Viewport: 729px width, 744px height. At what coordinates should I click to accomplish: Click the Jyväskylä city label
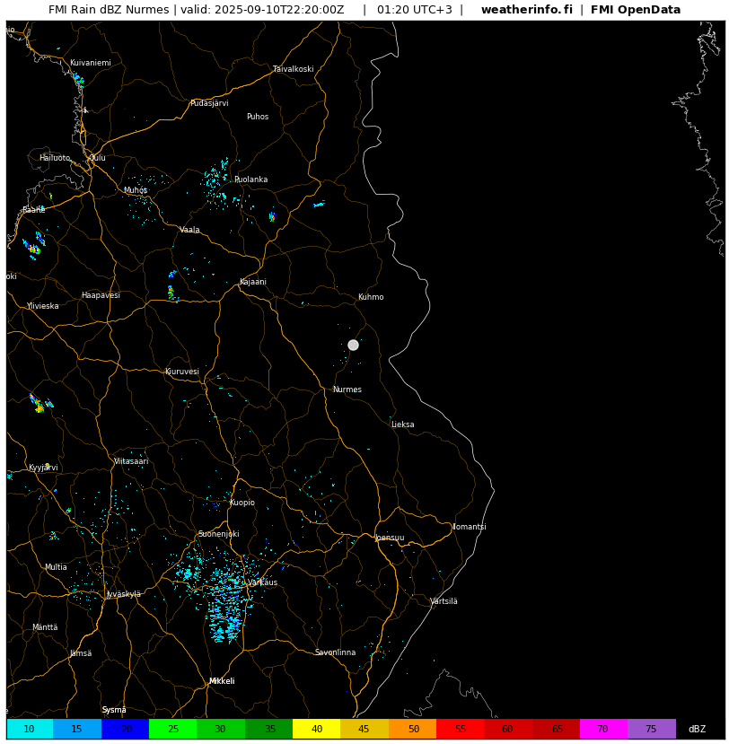(x=124, y=594)
